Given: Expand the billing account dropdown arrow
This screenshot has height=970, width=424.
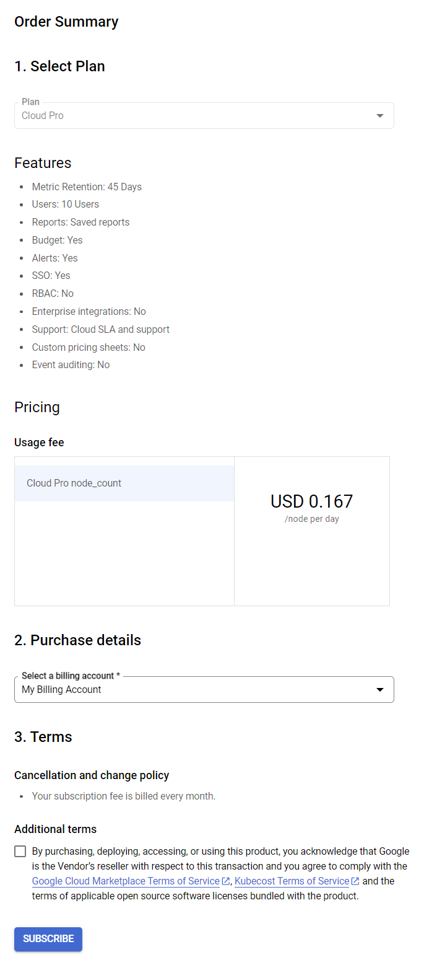Looking at the screenshot, I should pyautogui.click(x=379, y=690).
